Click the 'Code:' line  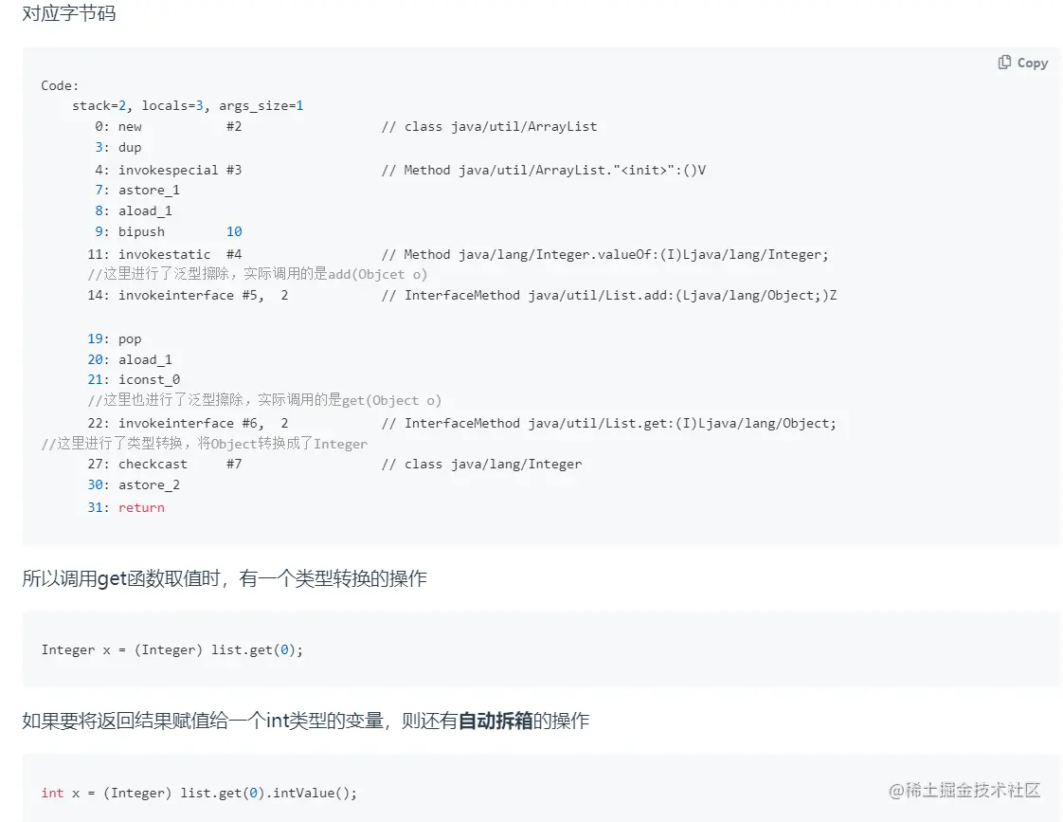[60, 85]
